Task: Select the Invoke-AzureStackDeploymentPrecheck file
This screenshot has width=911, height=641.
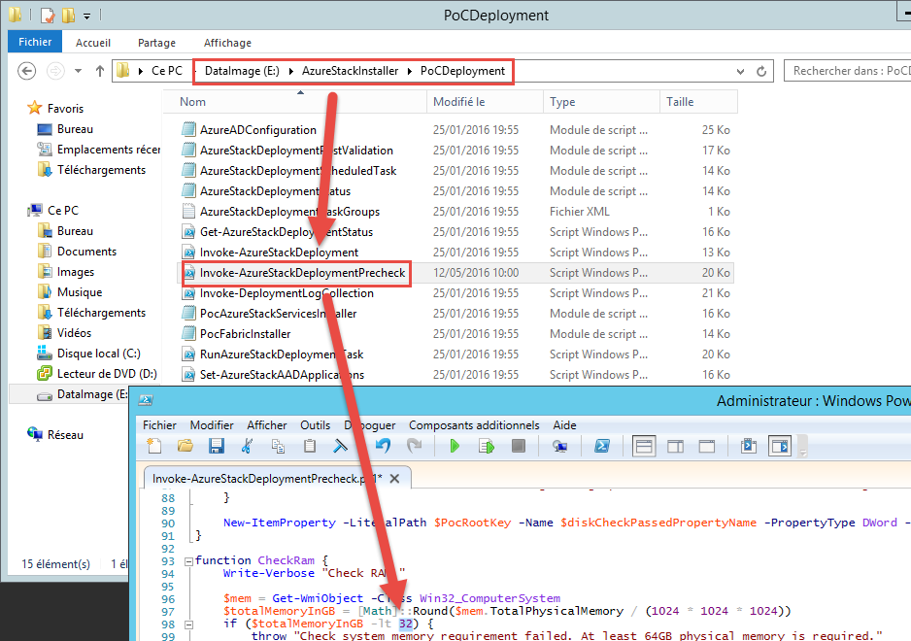Action: coord(302,273)
